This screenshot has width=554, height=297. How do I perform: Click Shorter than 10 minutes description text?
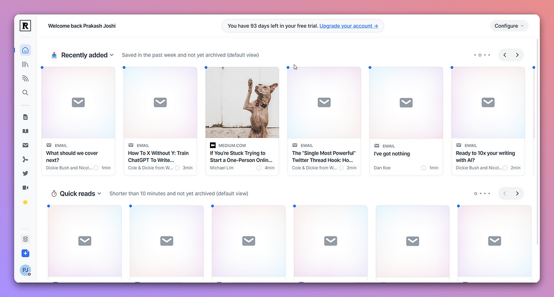click(x=179, y=193)
